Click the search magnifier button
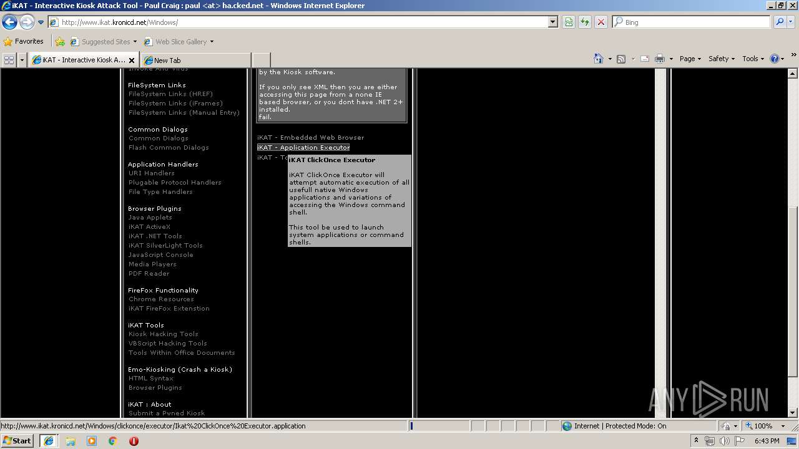The width and height of the screenshot is (799, 449). (x=779, y=22)
